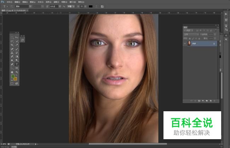230x148 pixels.
Task: Click the green foreground color swatch
Action: pos(13,76)
